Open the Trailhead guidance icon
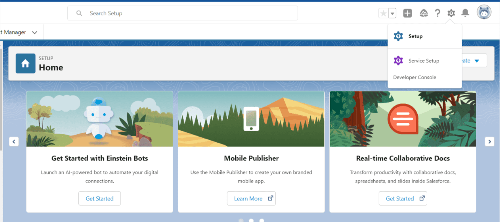The width and height of the screenshot is (500, 222). coord(423,13)
